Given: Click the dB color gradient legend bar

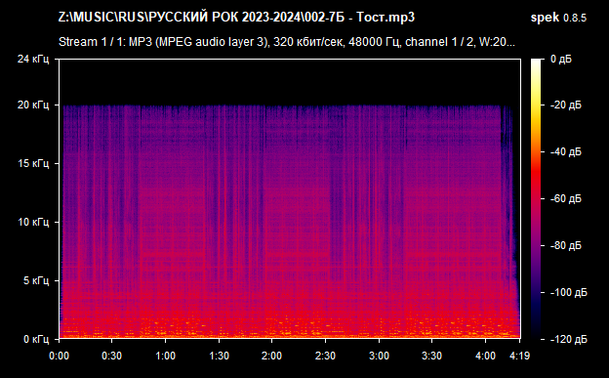Looking at the screenshot, I should 536,199.
